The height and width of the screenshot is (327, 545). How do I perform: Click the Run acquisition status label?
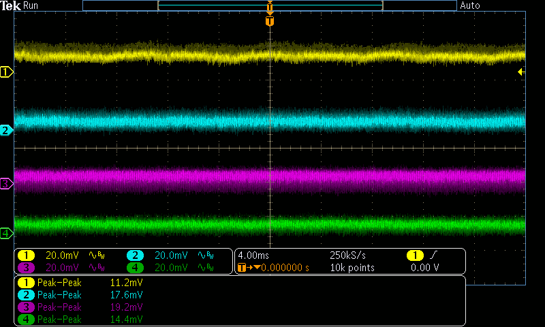[x=31, y=5]
